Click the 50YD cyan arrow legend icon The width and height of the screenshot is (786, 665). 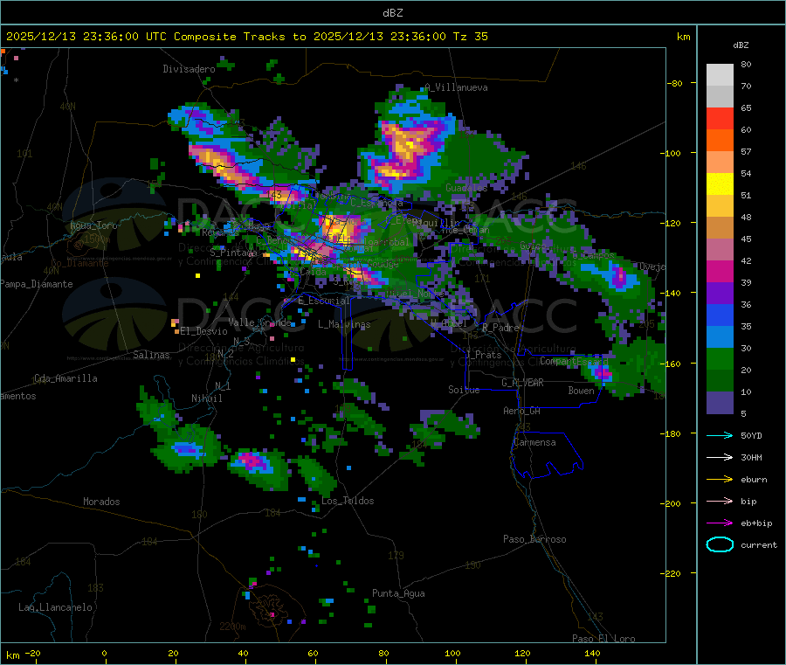pyautogui.click(x=720, y=435)
